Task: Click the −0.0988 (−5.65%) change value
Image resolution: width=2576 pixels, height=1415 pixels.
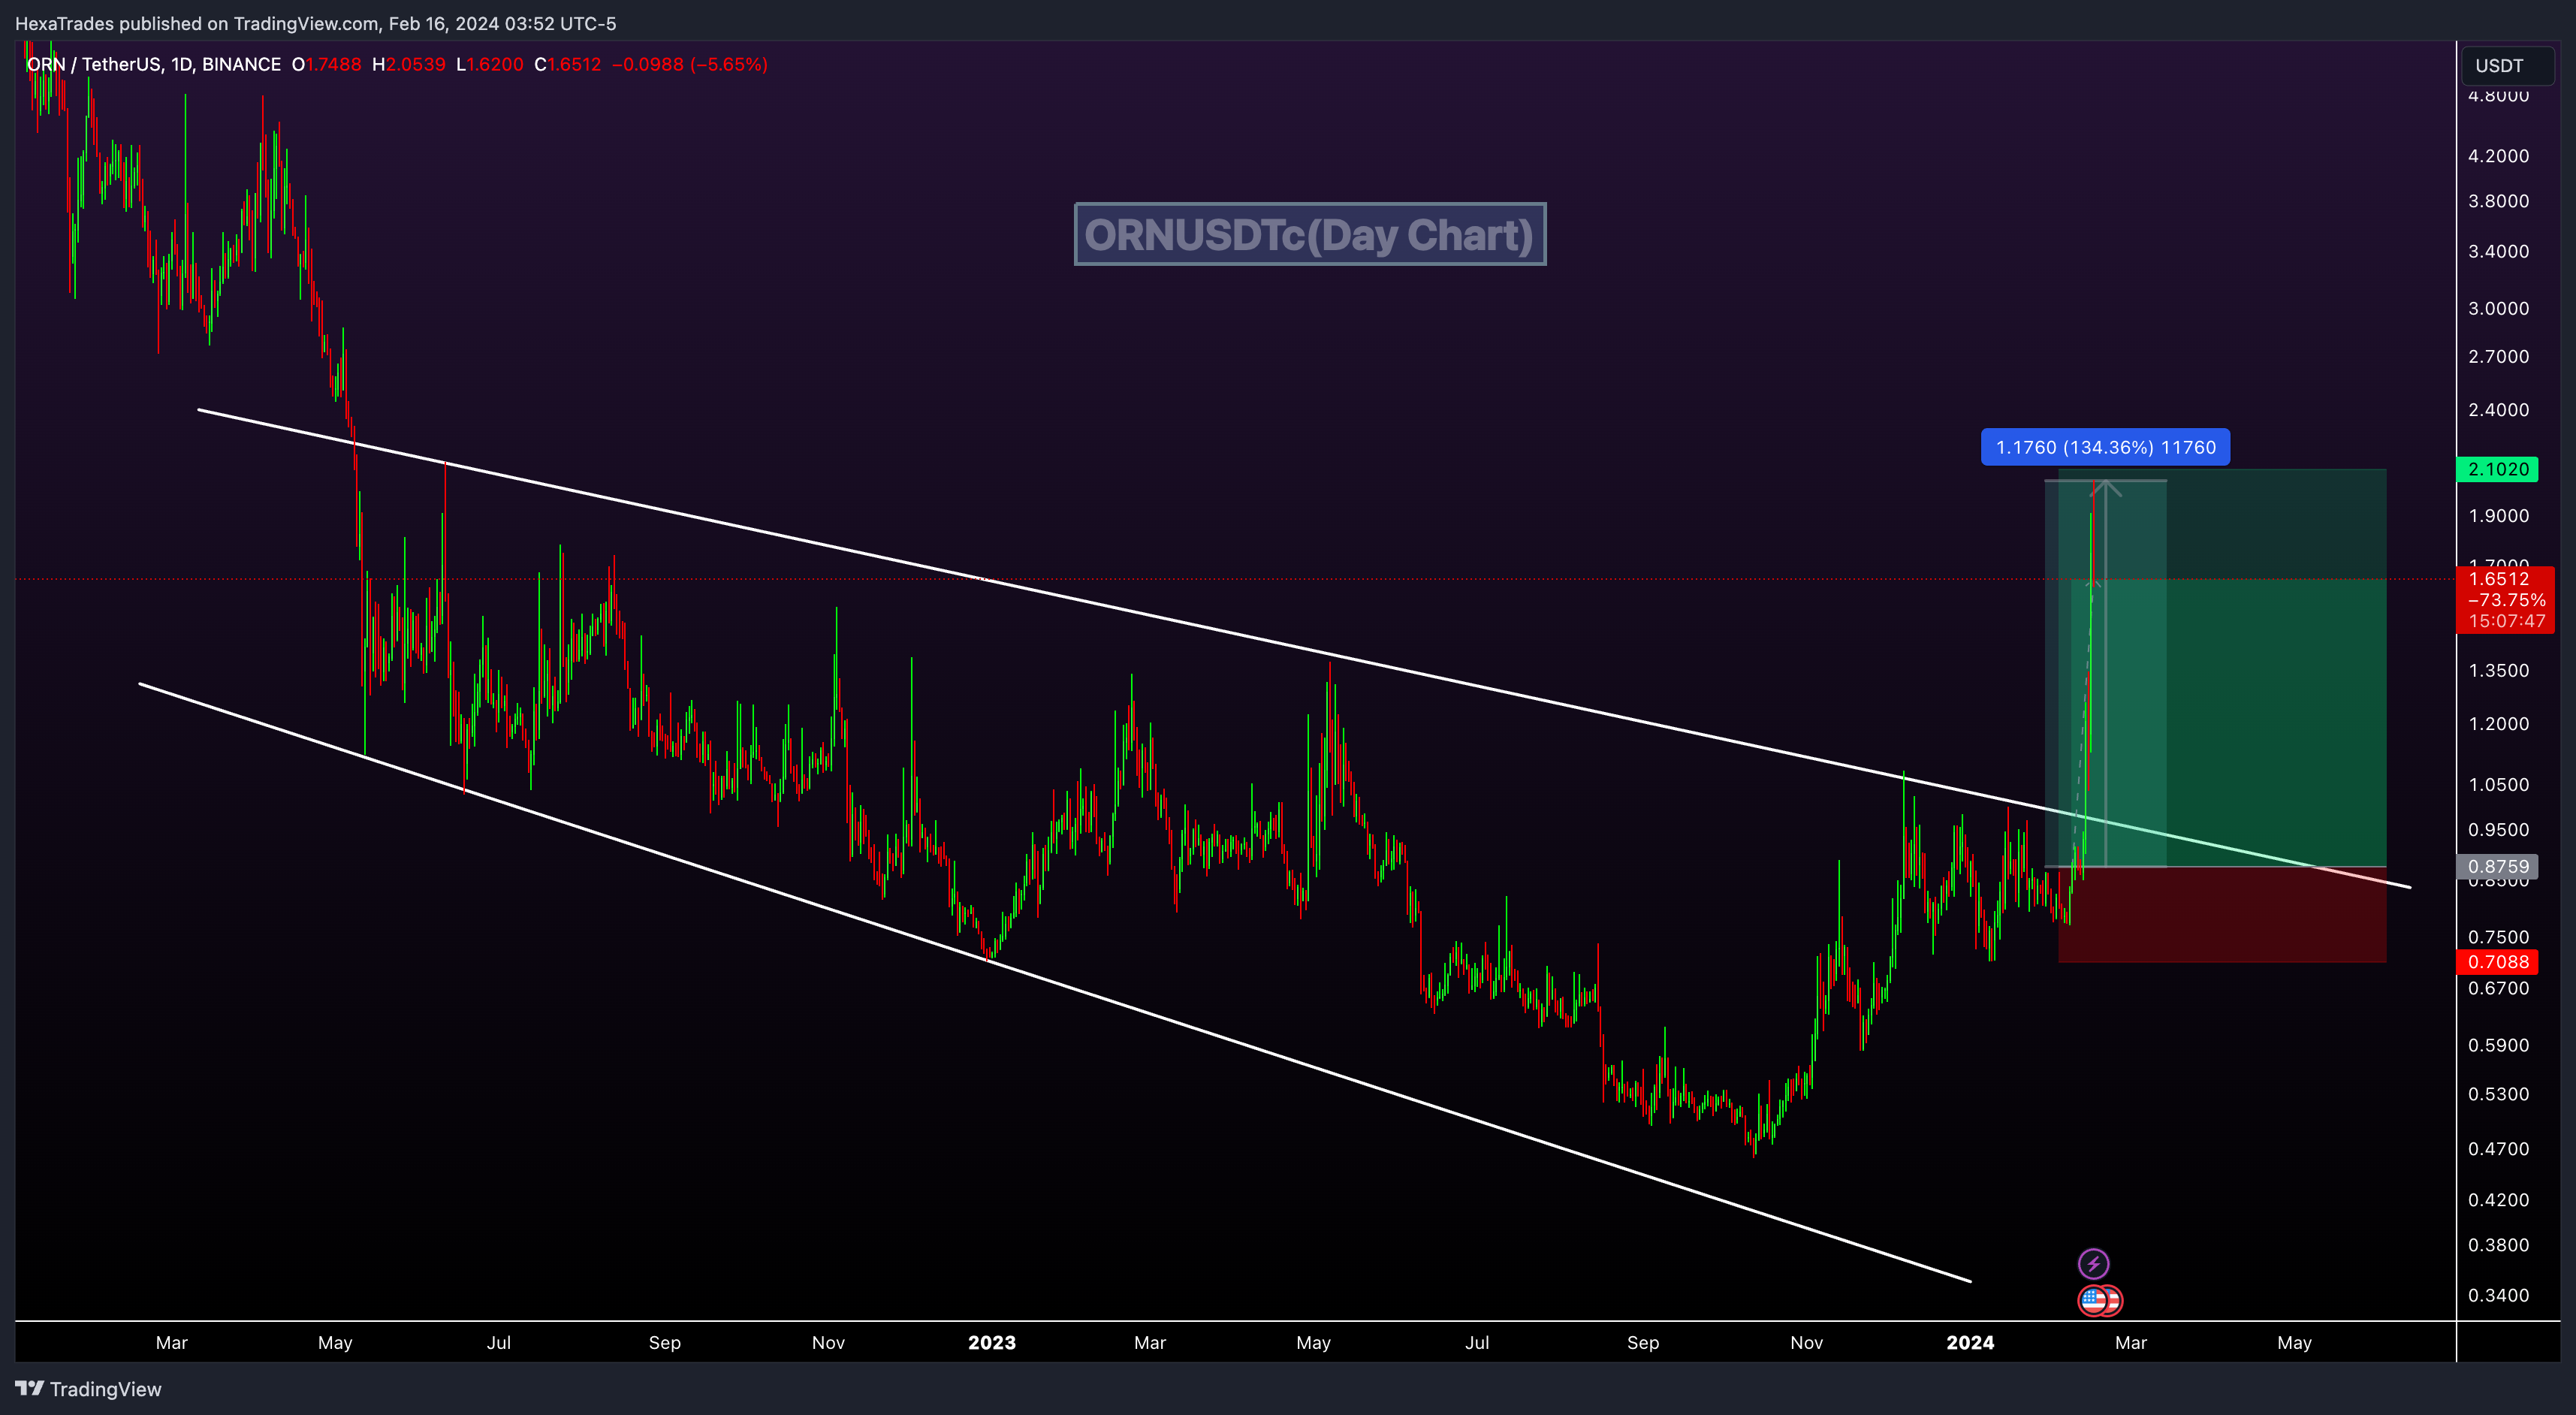Action: [x=689, y=64]
